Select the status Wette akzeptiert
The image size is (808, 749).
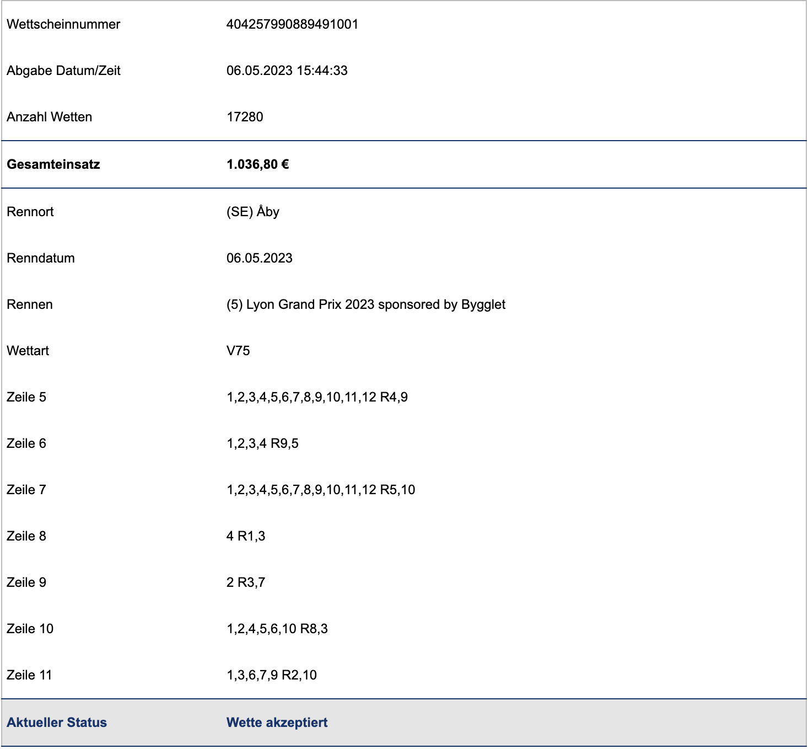277,723
